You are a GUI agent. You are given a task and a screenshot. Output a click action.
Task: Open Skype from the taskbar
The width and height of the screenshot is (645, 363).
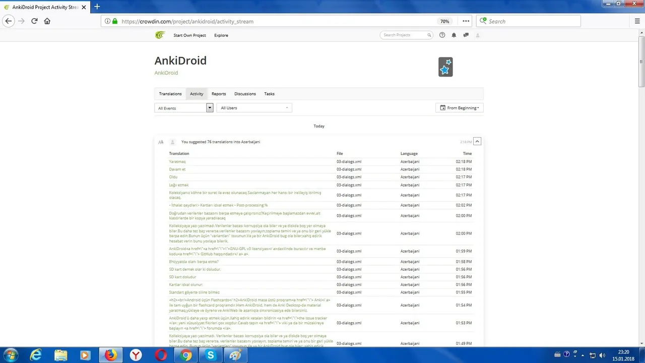pos(211,355)
